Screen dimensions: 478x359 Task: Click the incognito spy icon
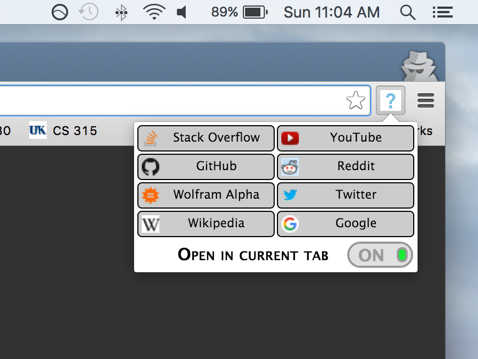419,66
